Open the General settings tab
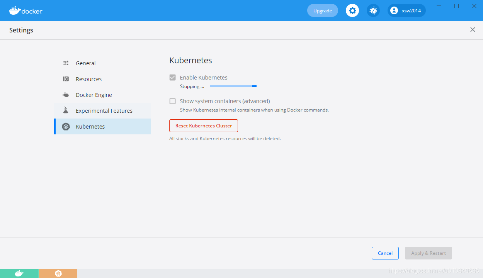The image size is (483, 278). point(102,63)
